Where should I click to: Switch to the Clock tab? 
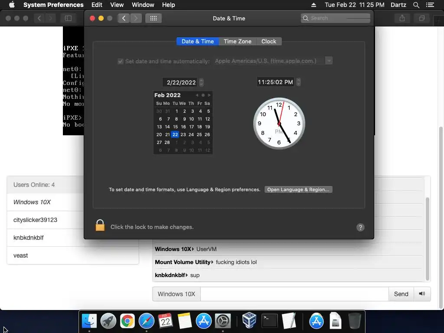[x=269, y=41]
